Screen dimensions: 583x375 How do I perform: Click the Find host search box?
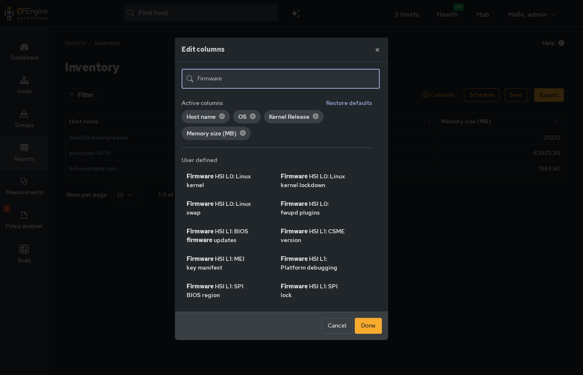(x=201, y=13)
